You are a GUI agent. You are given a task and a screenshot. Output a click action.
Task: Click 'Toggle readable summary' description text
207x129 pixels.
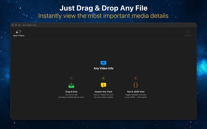(136, 95)
